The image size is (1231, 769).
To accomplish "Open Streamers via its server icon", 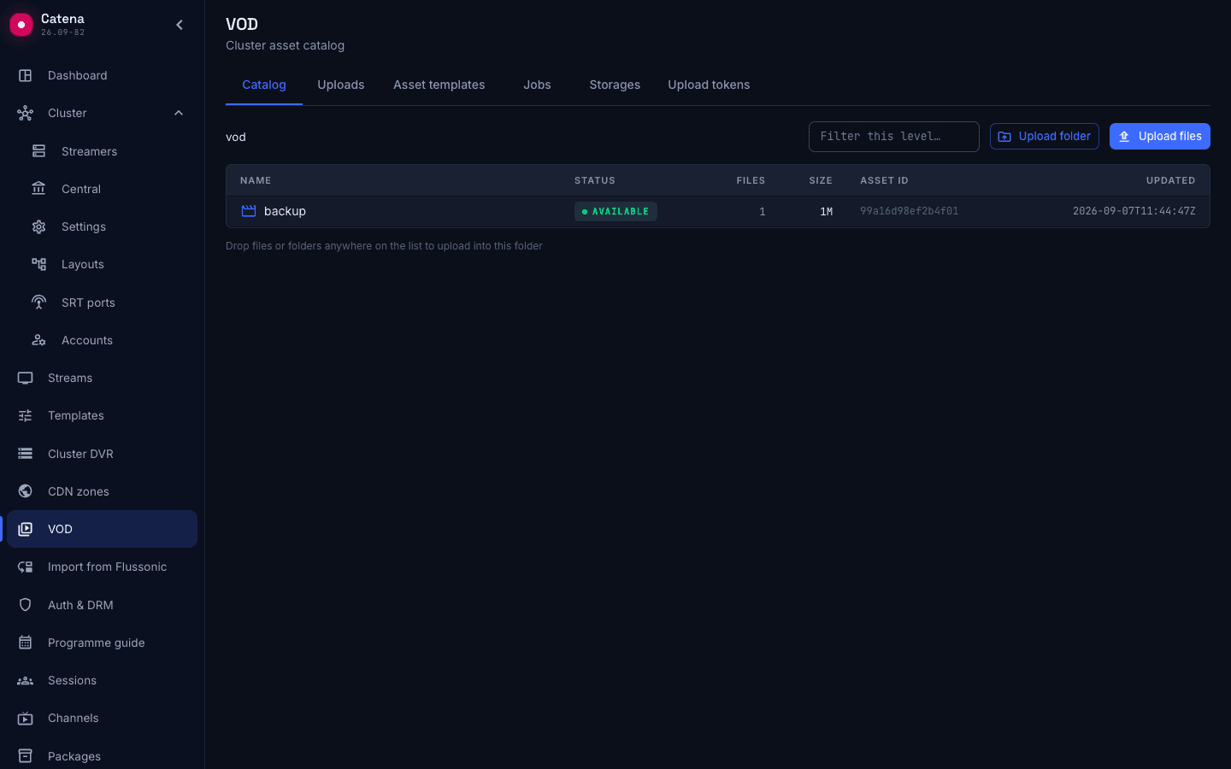I will click(x=39, y=151).
